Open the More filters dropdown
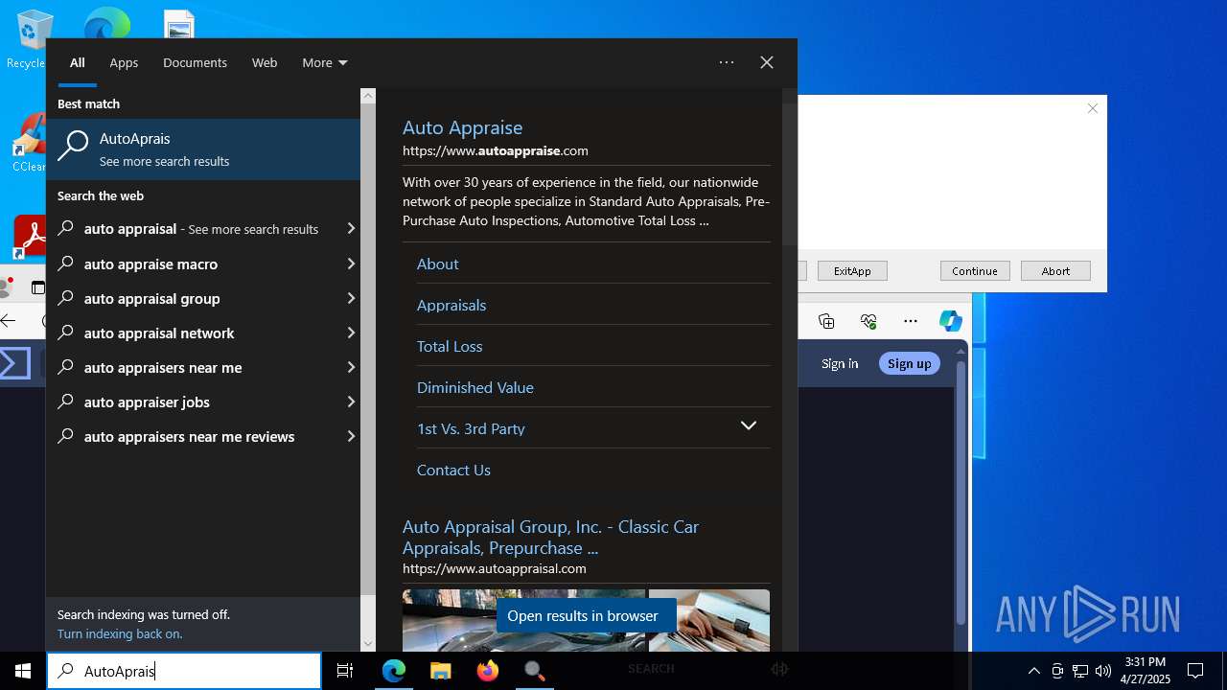 [x=325, y=62]
